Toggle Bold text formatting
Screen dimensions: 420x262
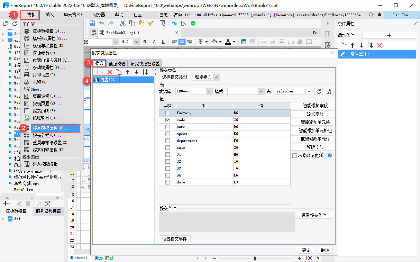tap(145, 42)
